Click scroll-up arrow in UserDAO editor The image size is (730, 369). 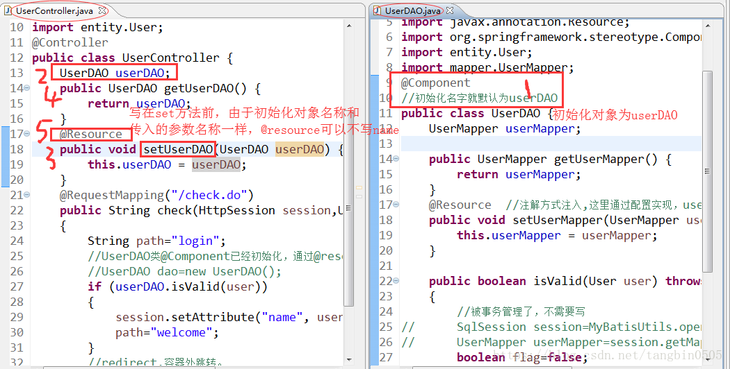click(x=707, y=26)
